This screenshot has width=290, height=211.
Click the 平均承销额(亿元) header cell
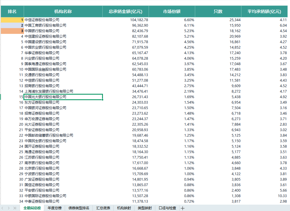(x=264, y=12)
